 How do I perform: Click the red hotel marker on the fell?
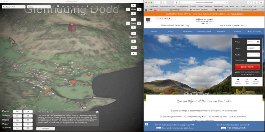point(72,27)
